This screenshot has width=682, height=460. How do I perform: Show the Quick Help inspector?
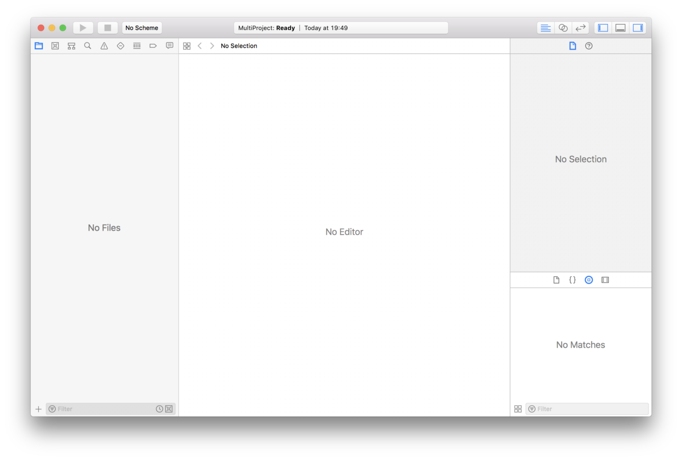(589, 46)
